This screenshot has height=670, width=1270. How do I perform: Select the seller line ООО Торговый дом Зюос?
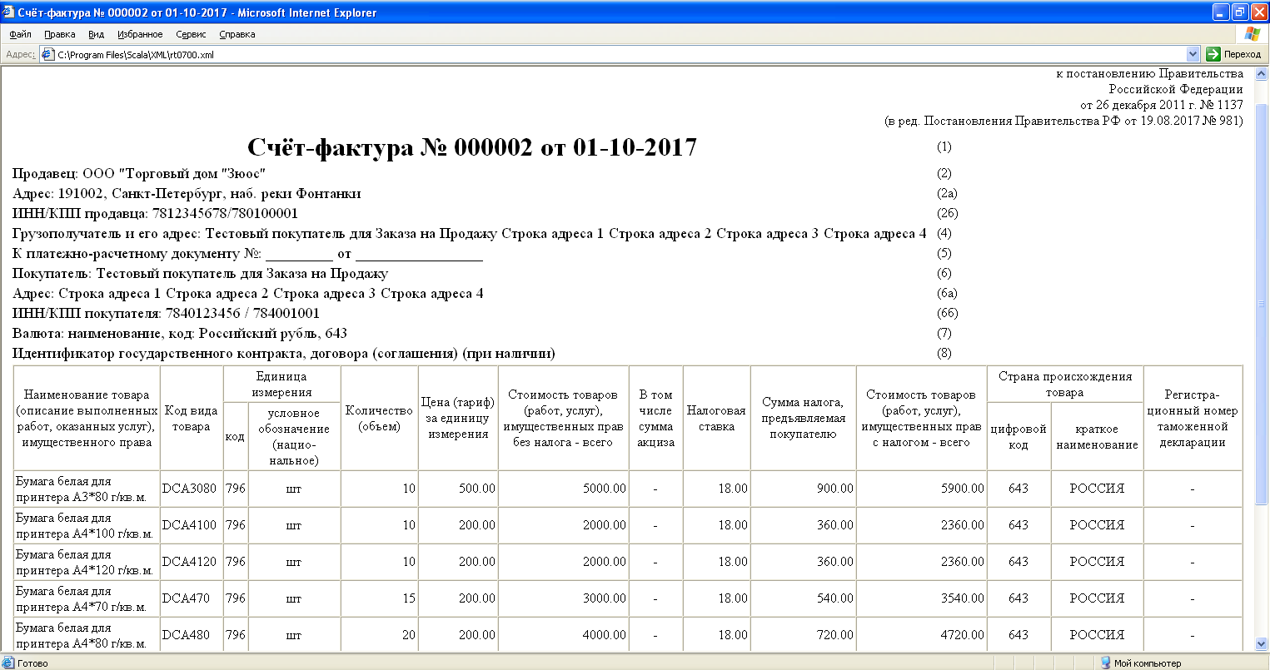pyautogui.click(x=139, y=173)
